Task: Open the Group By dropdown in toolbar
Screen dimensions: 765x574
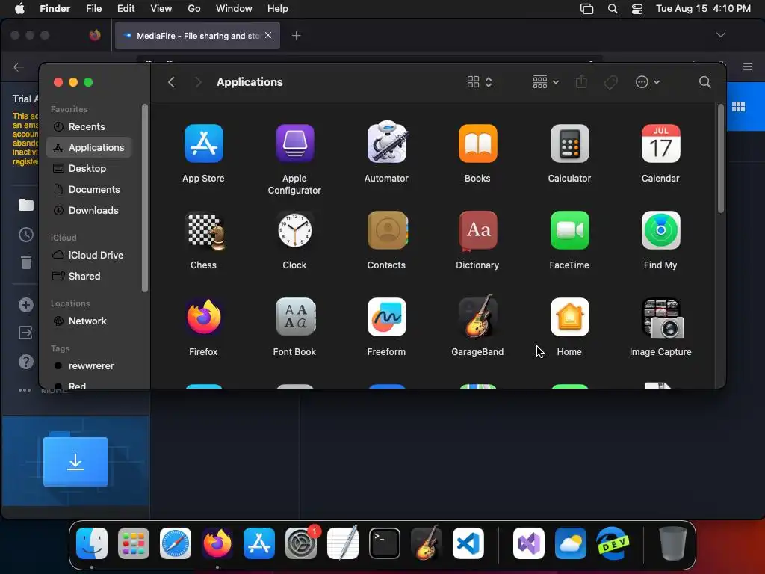Action: (545, 82)
